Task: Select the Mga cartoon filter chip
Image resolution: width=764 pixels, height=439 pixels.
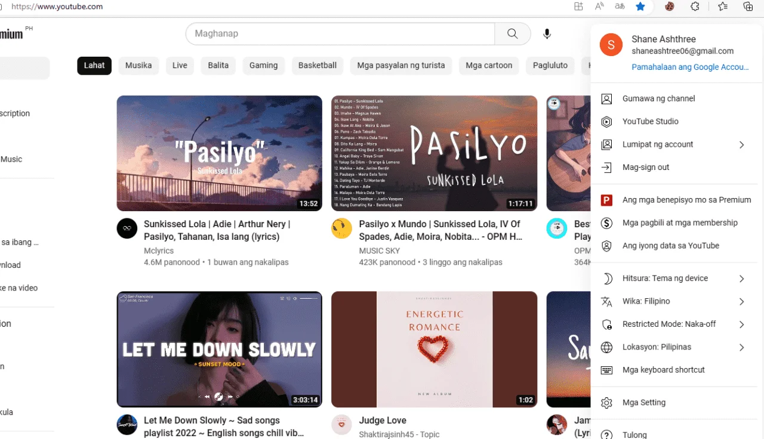Action: click(x=489, y=66)
